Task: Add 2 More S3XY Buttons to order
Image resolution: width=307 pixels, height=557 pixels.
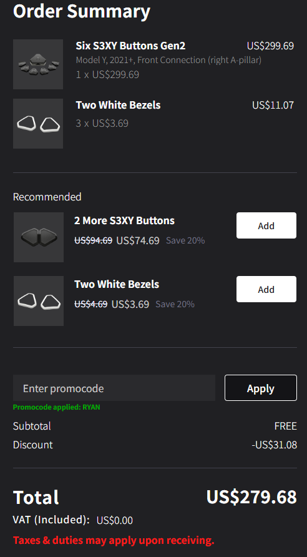Action: click(266, 225)
